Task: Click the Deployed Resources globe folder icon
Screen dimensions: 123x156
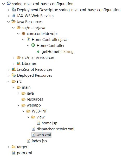Action: pos(14,75)
